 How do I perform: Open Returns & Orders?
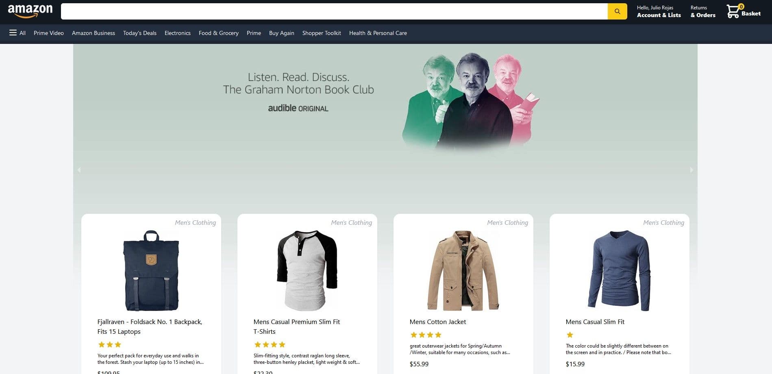point(702,11)
